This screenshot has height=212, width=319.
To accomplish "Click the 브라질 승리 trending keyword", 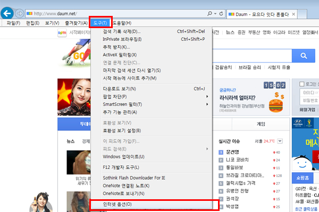I will [x=250, y=67].
